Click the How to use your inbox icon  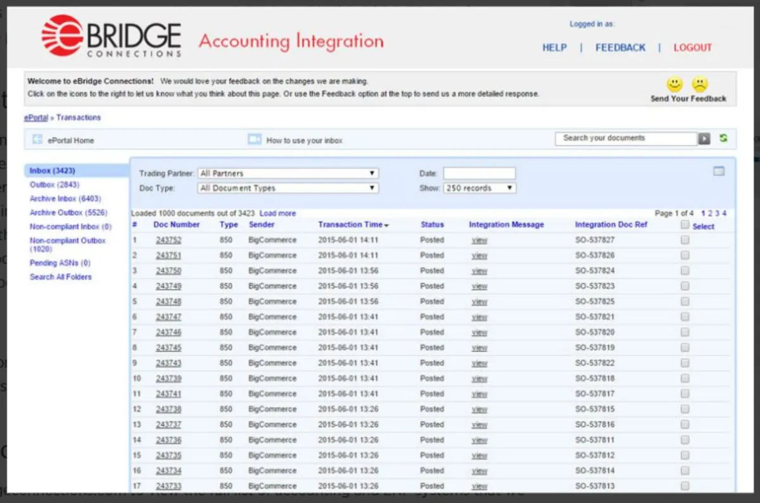255,140
